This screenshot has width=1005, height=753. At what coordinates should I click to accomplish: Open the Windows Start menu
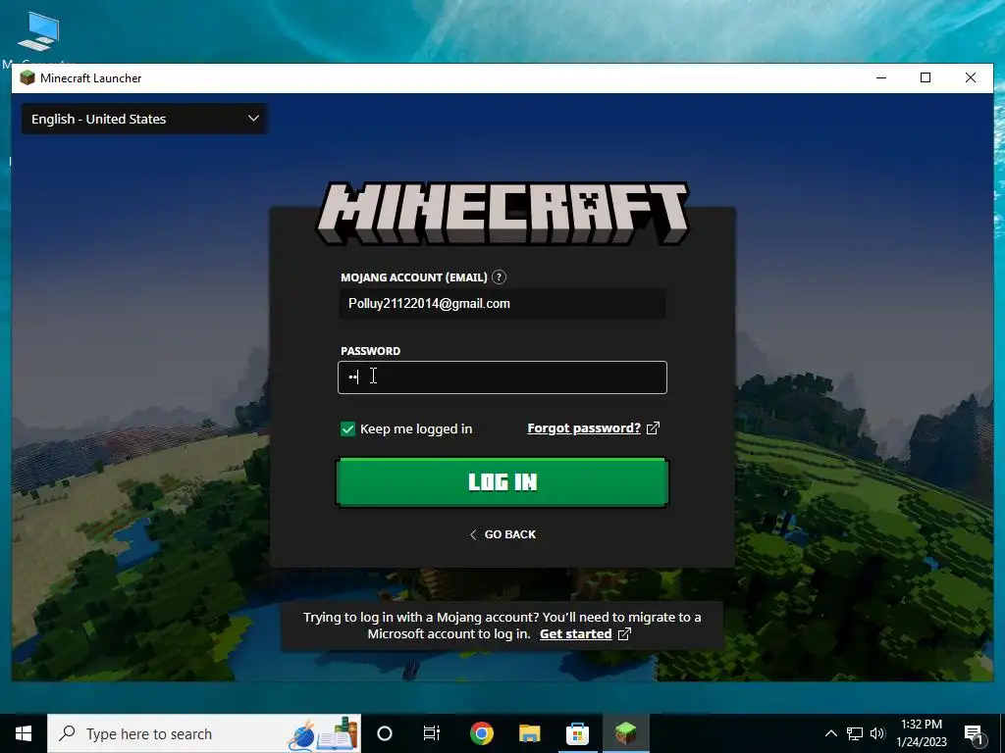pyautogui.click(x=24, y=733)
